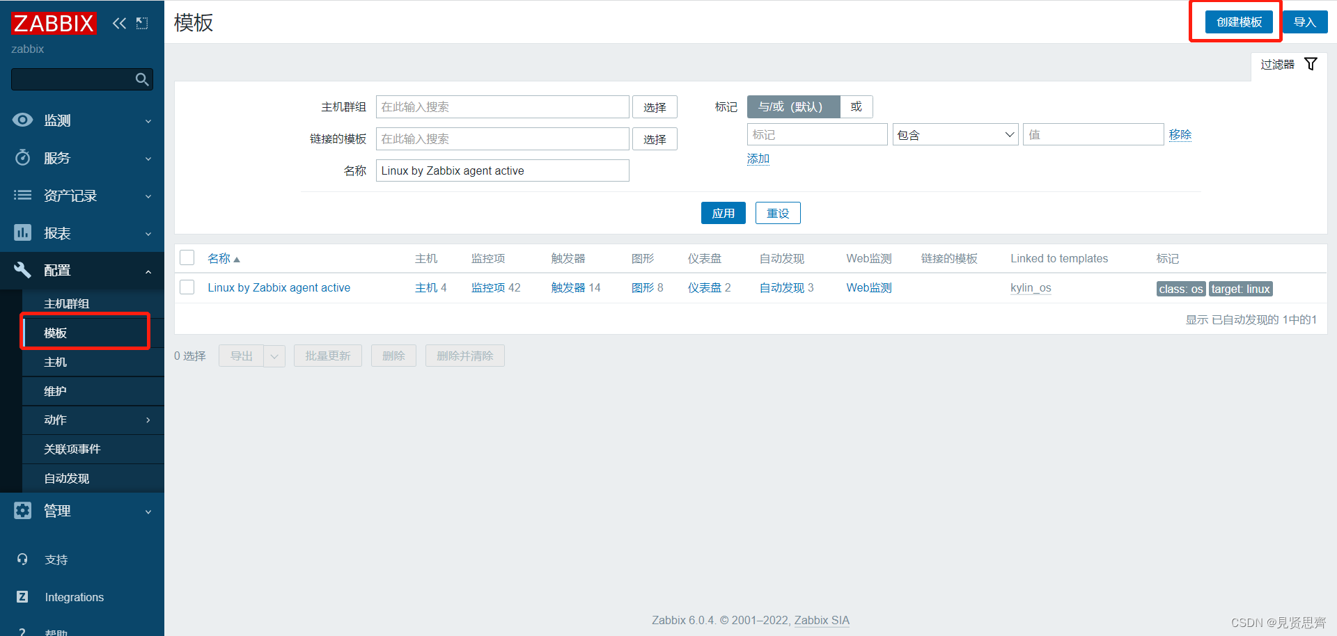Open 模板 in the sidebar
1337x636 pixels.
[x=55, y=333]
